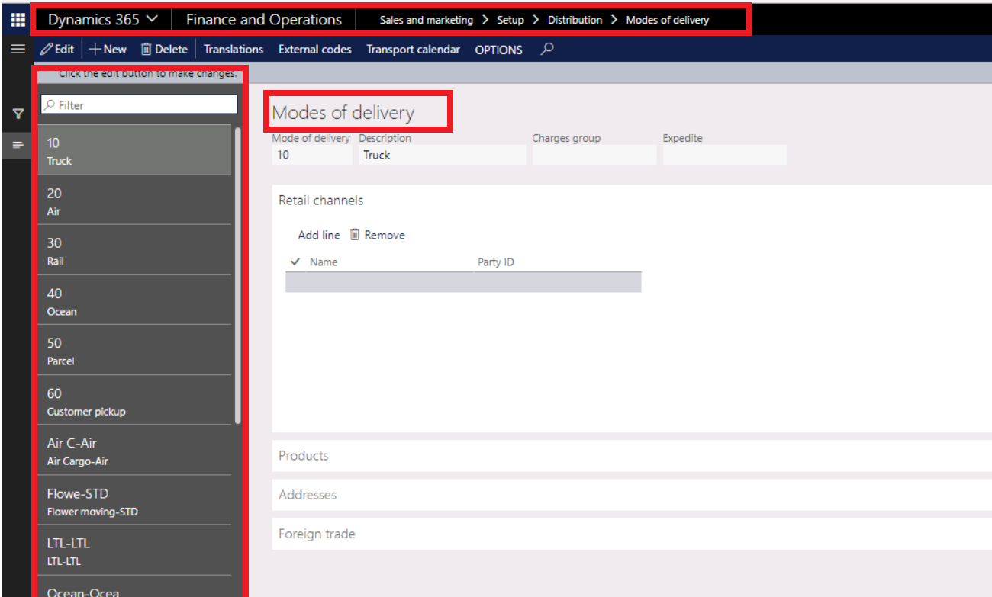Viewport: 992px width, 597px height.
Task: Open the Expedite field
Action: pyautogui.click(x=725, y=155)
